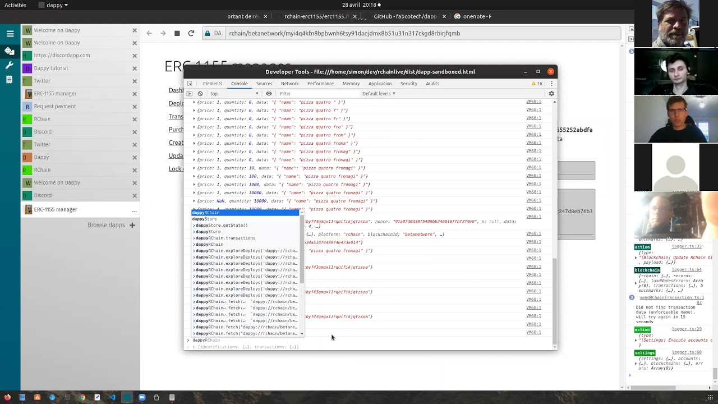Switch to the Audits tab
Screen dimensions: 718x404
(432, 84)
